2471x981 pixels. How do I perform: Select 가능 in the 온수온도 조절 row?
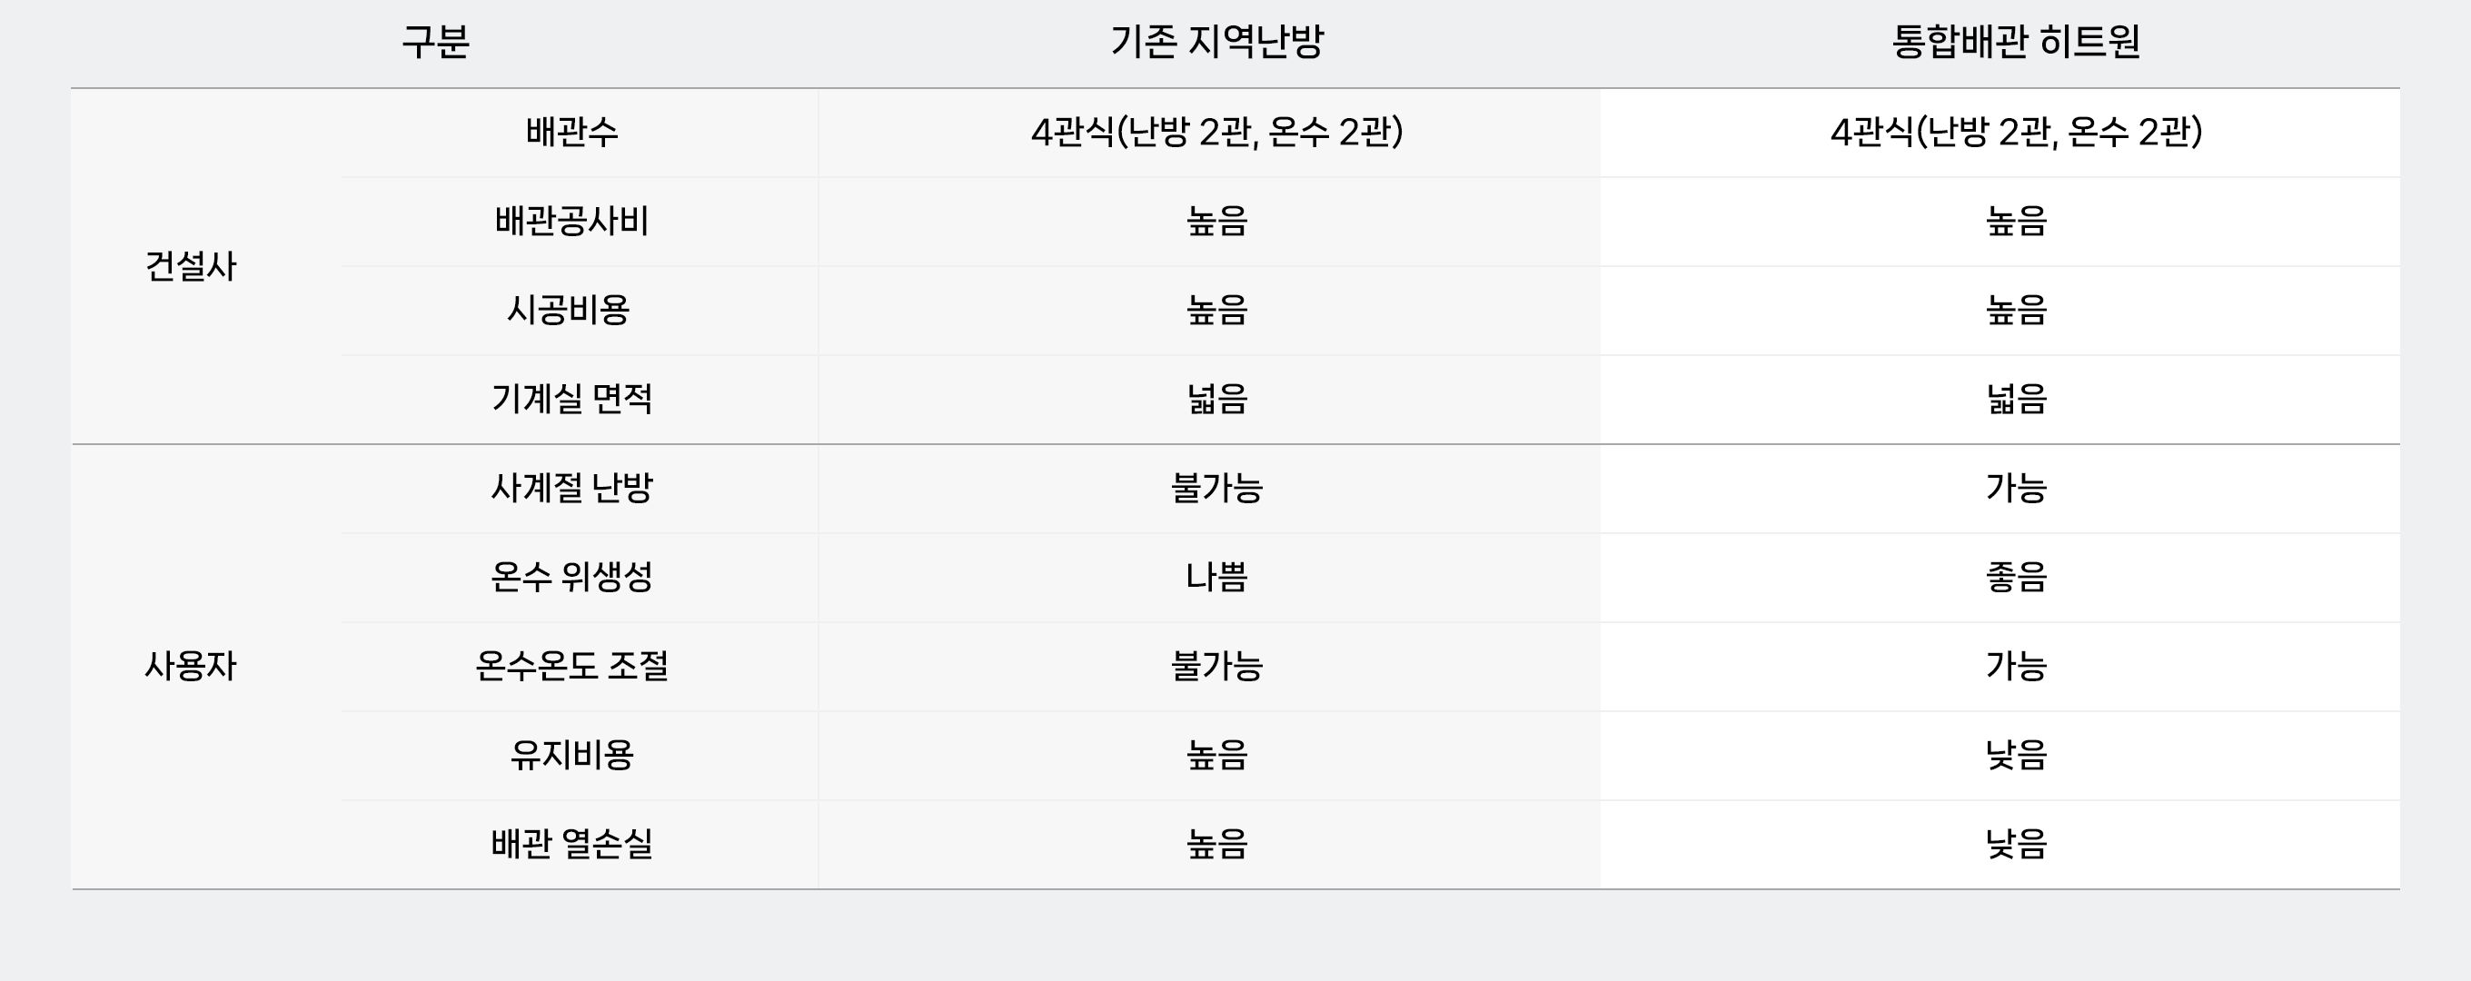(x=2017, y=667)
